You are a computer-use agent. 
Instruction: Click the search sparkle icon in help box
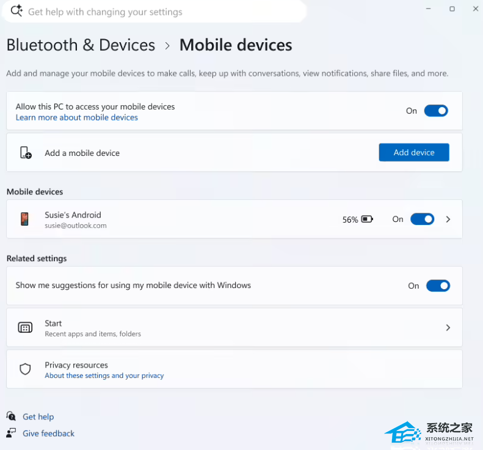[16, 11]
